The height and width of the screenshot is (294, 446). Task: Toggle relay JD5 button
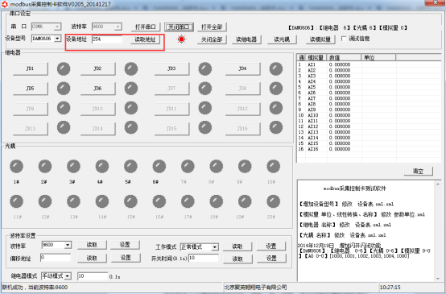(30, 89)
